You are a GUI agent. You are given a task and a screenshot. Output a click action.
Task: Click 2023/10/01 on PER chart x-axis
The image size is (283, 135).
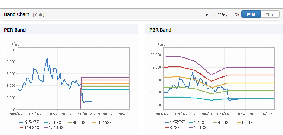(79, 114)
